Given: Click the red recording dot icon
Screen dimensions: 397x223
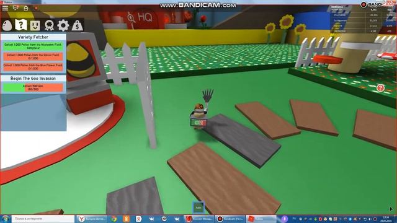Looking at the screenshot, I should point(36,8).
